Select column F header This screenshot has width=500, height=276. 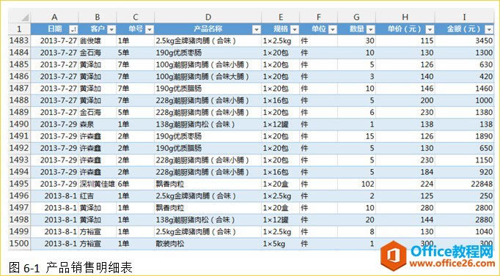pos(319,17)
